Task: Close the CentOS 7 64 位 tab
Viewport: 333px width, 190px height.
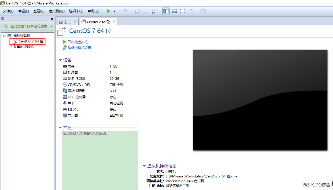Action: click(114, 21)
